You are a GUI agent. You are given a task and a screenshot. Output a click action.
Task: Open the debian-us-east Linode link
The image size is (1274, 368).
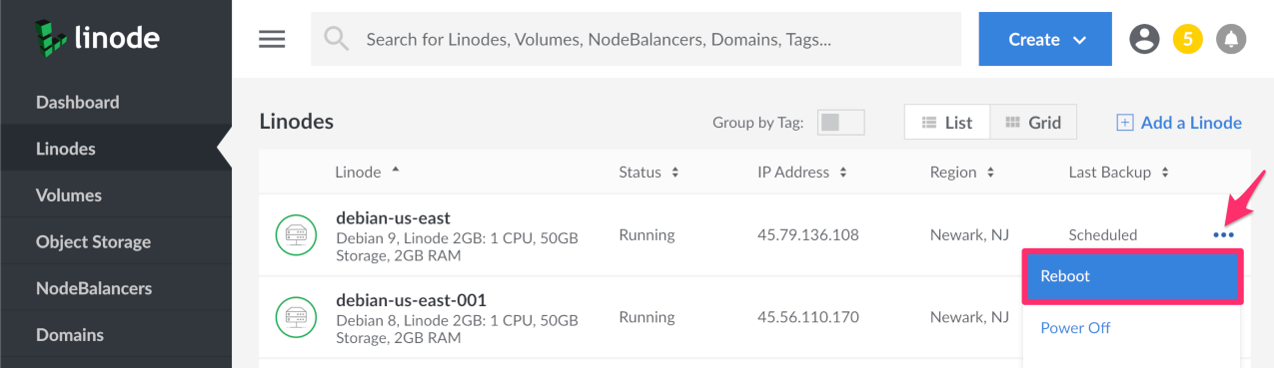(x=393, y=217)
